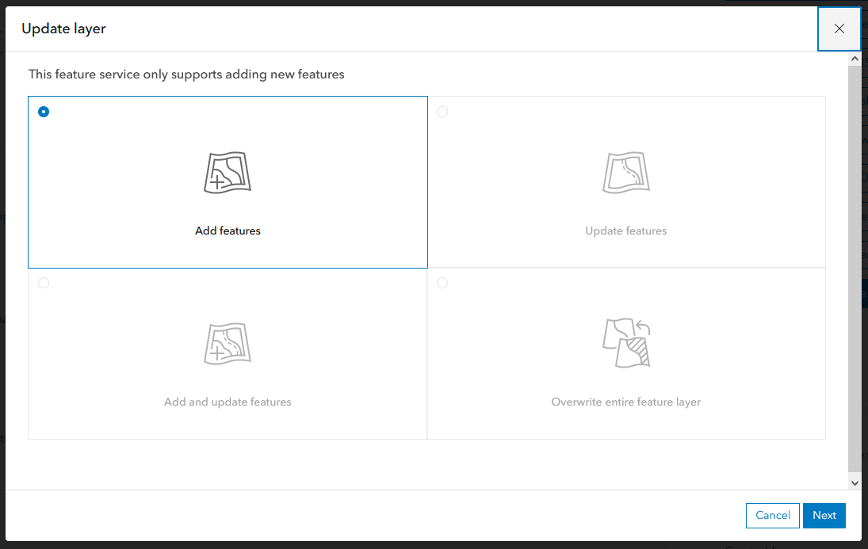
Task: Choose the Update features radio button
Action: (442, 112)
